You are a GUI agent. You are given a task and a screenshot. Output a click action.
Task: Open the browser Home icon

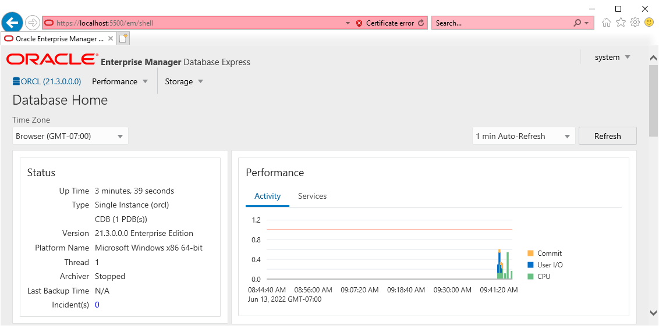click(606, 23)
